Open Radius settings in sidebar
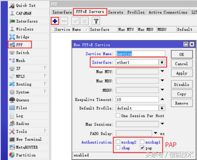Screen dimensions: 197x160 click(x=23, y=124)
